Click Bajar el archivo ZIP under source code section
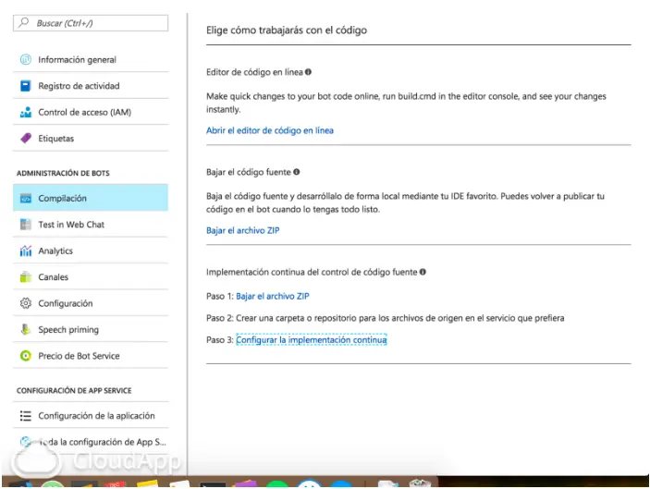 pyautogui.click(x=243, y=230)
